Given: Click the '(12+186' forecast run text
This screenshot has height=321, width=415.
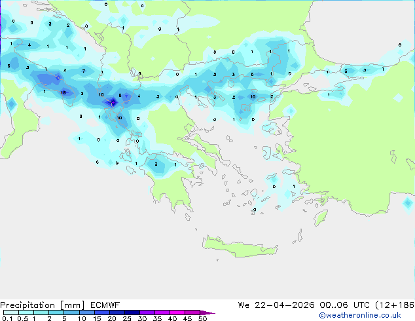Looking at the screenshot, I should [395, 305].
